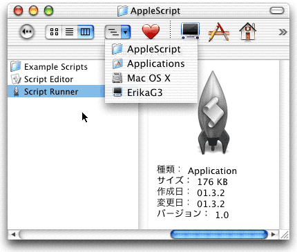Viewport: 297px width, 252px height.
Task: Click the path hierarchy button in toolbar
Action: pos(113,32)
